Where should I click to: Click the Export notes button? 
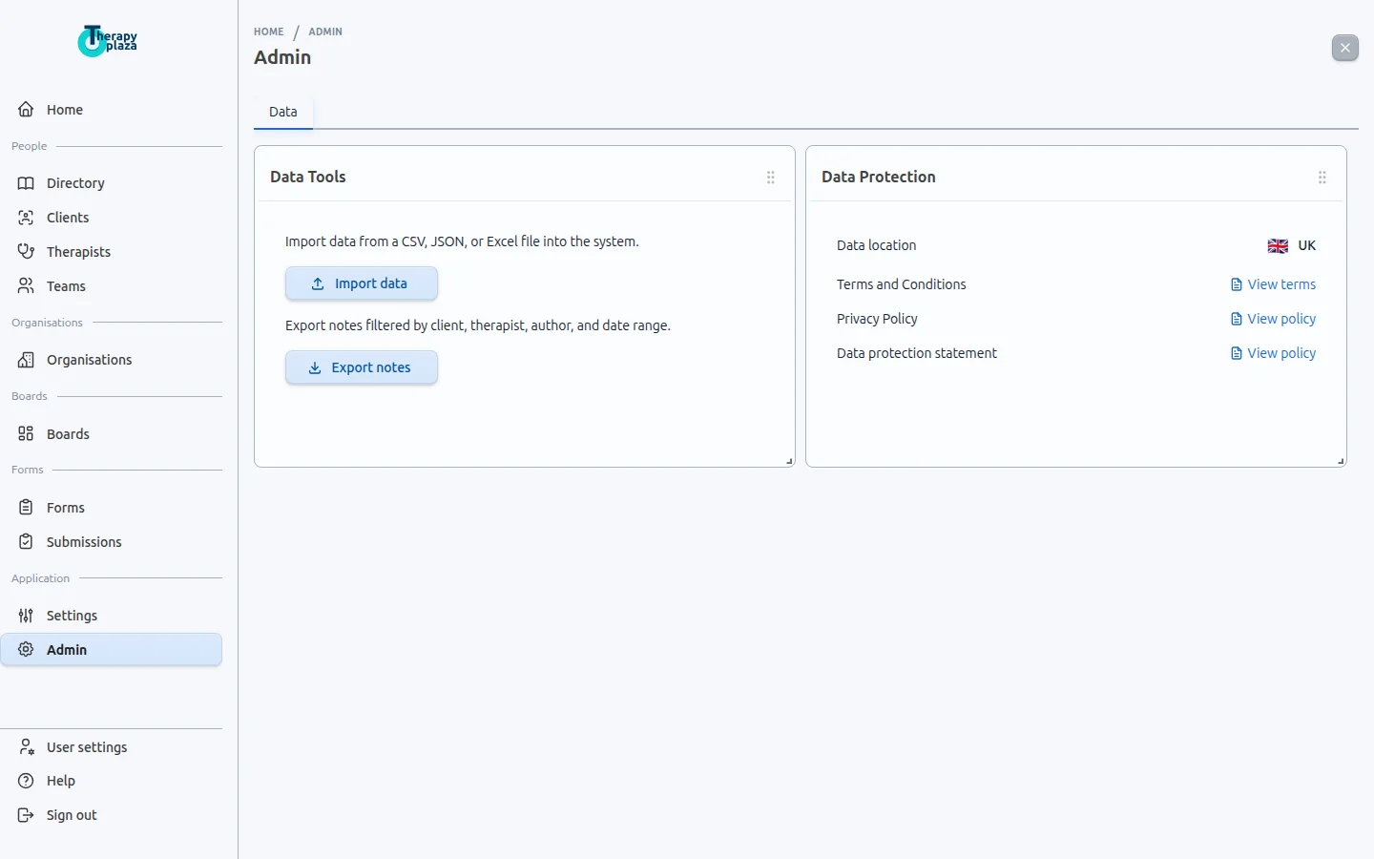(x=362, y=367)
